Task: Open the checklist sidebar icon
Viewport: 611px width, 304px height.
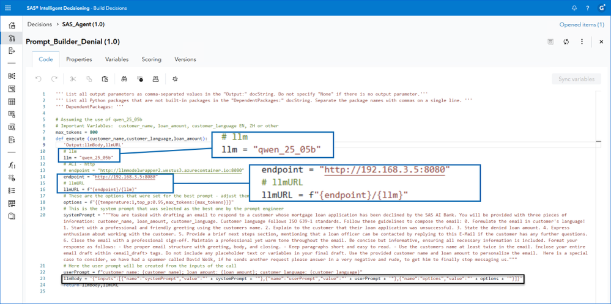Action: [x=12, y=191]
